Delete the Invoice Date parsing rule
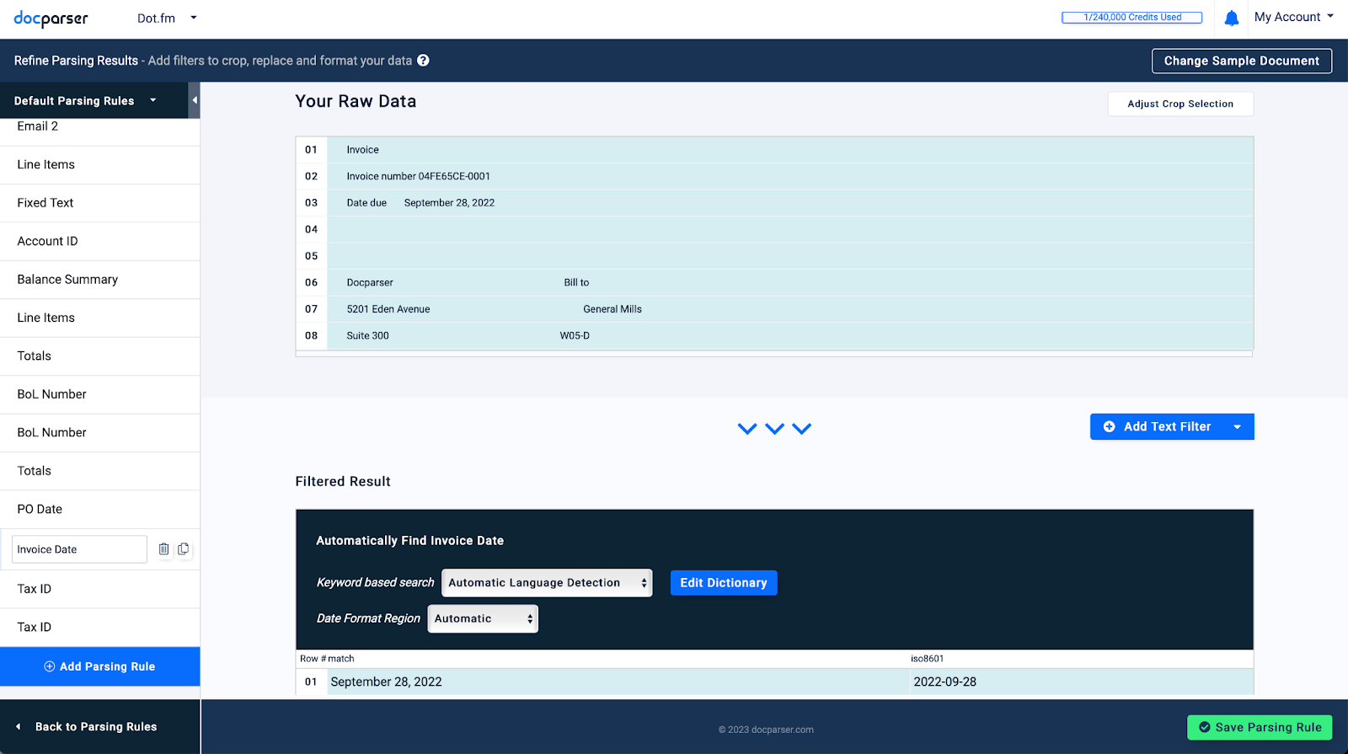Image resolution: width=1348 pixels, height=754 pixels. tap(163, 549)
